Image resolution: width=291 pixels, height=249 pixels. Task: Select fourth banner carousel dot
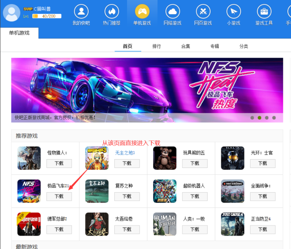(274, 118)
